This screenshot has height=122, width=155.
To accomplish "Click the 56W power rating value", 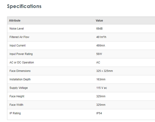I will 99,54.
